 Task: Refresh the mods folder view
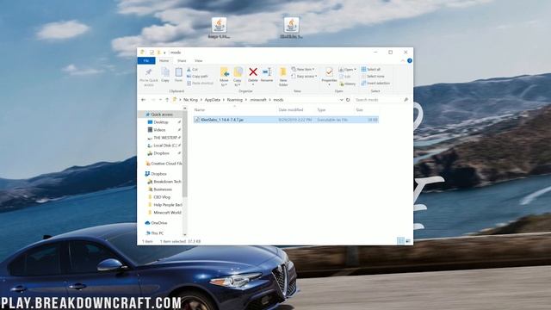point(348,100)
